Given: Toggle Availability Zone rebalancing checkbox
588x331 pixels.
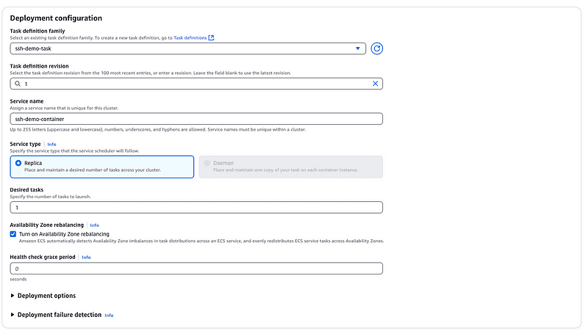Looking at the screenshot, I should coord(13,234).
